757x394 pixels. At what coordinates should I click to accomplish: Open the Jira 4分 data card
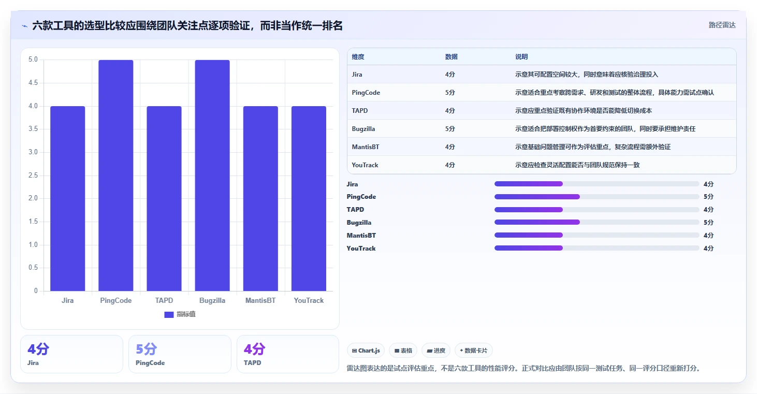(x=71, y=354)
